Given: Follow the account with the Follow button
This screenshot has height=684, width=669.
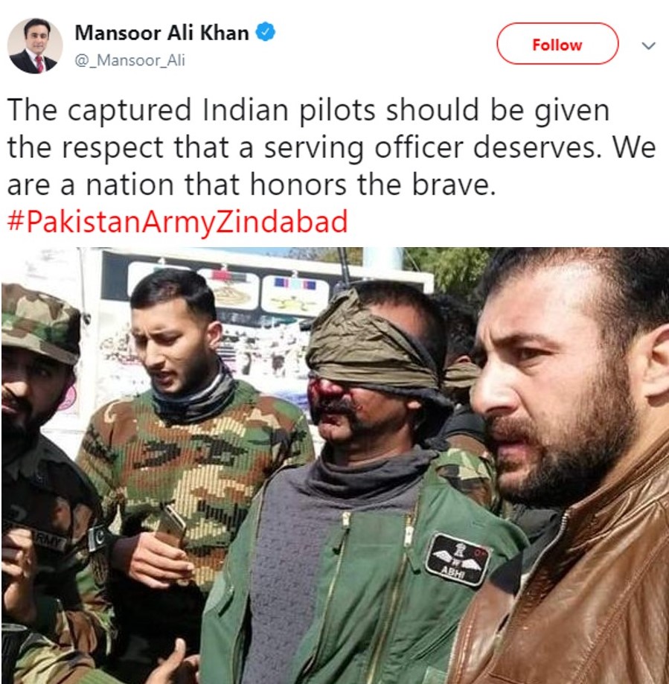Looking at the screenshot, I should [x=557, y=44].
